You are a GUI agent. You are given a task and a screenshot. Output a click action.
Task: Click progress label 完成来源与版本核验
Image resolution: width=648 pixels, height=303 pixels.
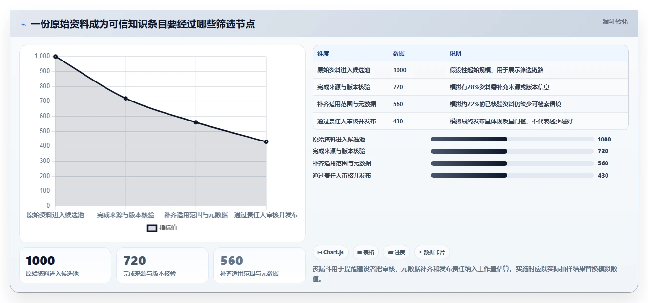click(x=338, y=151)
